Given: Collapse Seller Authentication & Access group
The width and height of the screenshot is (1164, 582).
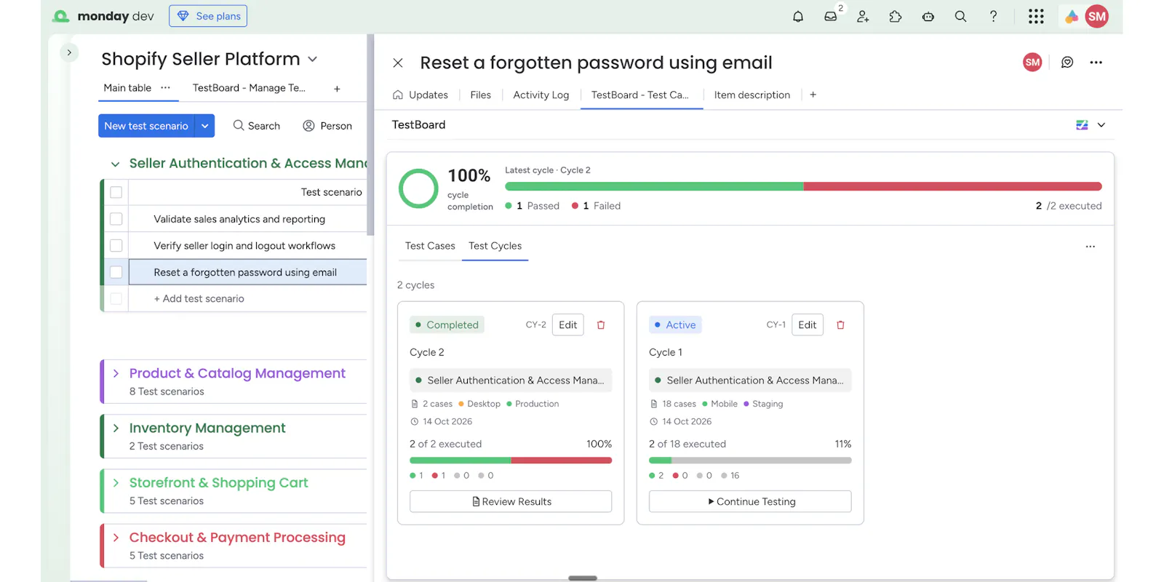Looking at the screenshot, I should [115, 164].
